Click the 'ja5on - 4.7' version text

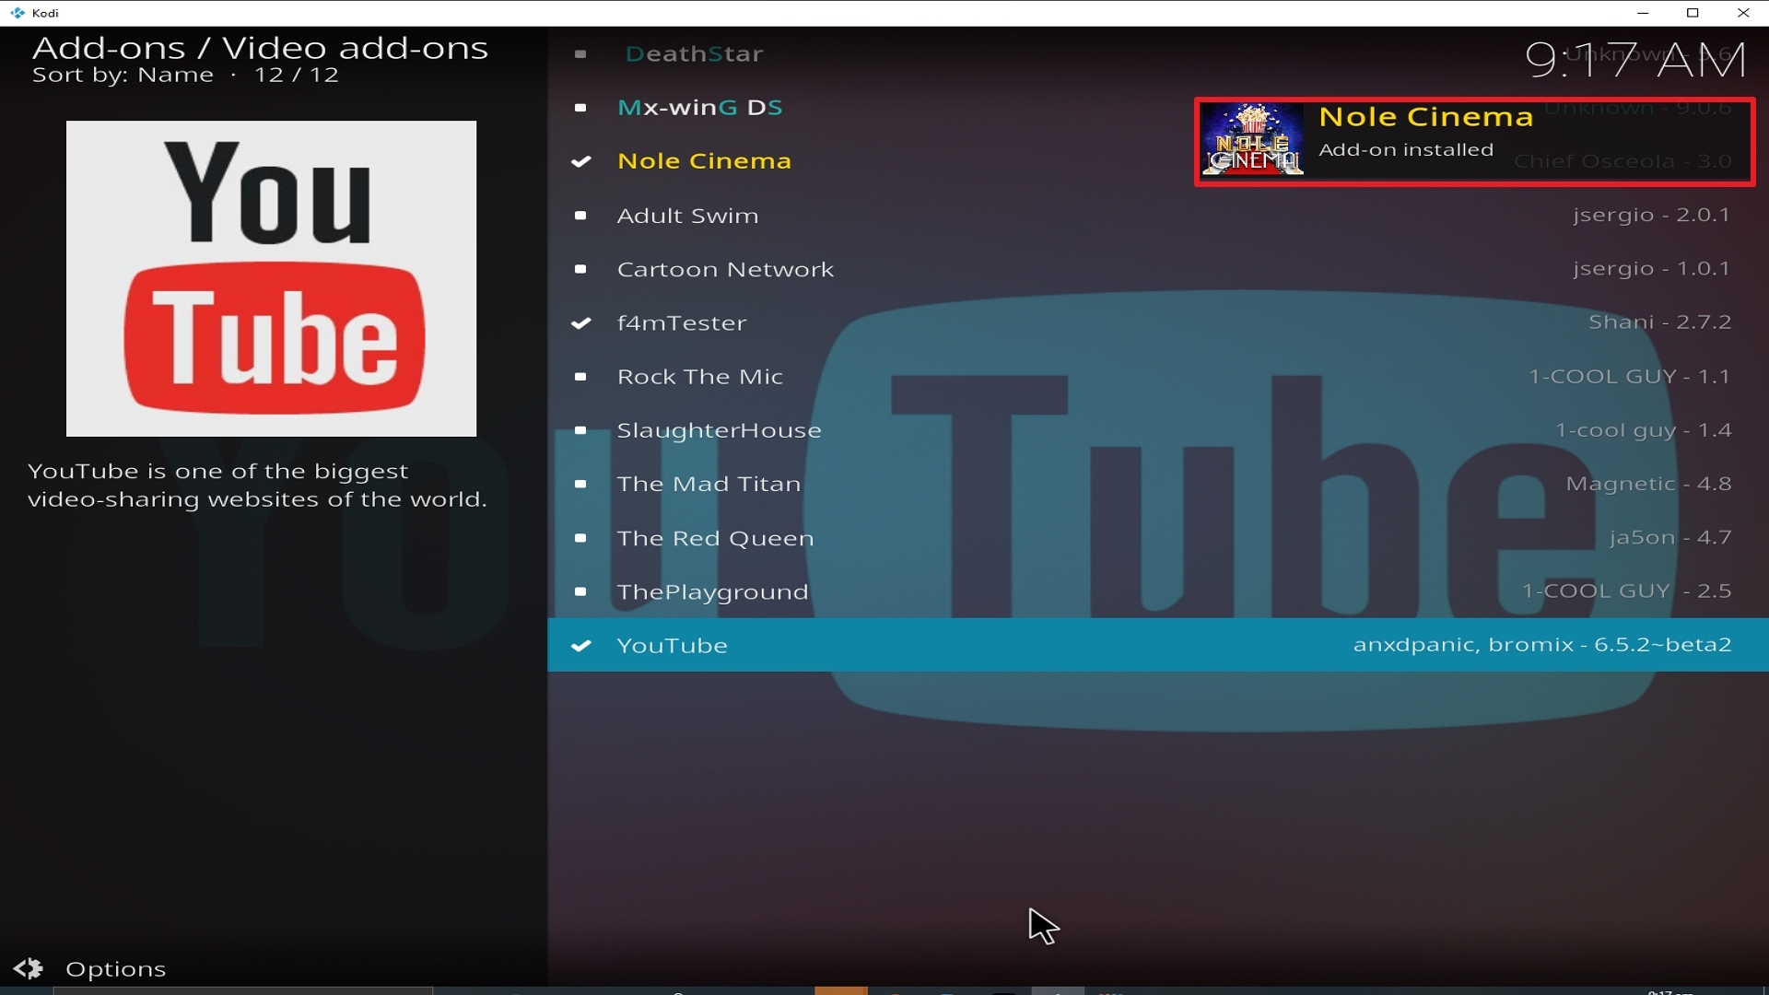click(x=1669, y=537)
